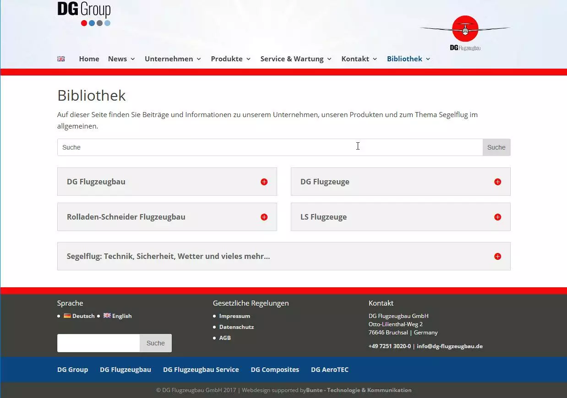Open the Kontakt menu item
567x398 pixels.
[x=355, y=59]
